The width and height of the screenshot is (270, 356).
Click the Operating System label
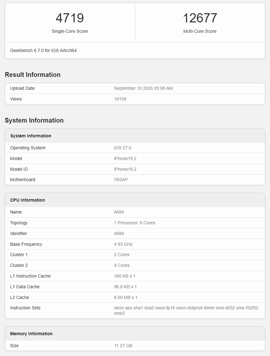(x=28, y=148)
